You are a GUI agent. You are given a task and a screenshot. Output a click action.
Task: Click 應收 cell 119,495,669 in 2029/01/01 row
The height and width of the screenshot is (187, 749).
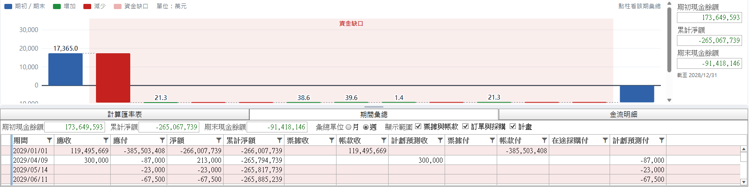82,151
